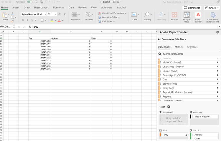
Task: Click the Search components field
Action: tap(189, 54)
